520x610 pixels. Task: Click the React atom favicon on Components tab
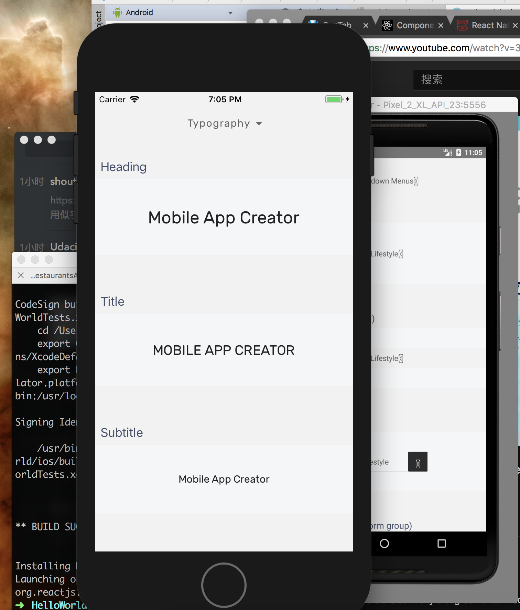387,25
